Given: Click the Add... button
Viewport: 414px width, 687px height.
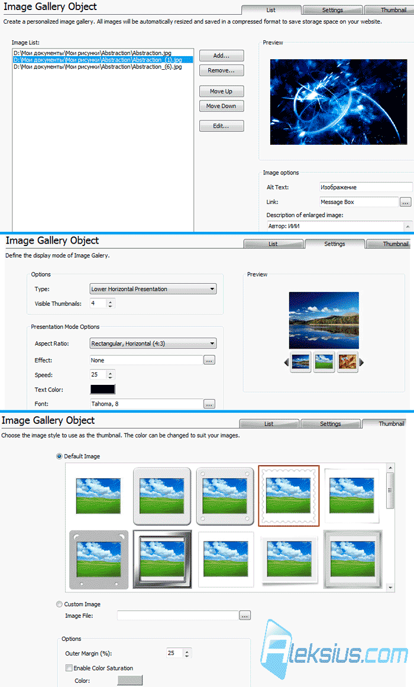Looking at the screenshot, I should [221, 56].
